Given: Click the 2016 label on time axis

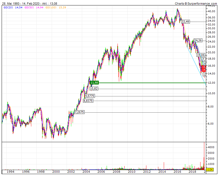Looking at the screenshot, I should [177, 172].
